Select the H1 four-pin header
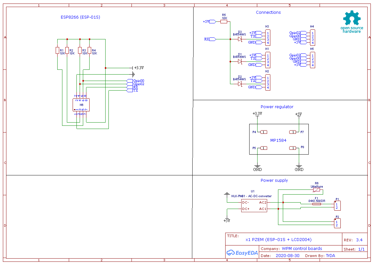 point(268,60)
